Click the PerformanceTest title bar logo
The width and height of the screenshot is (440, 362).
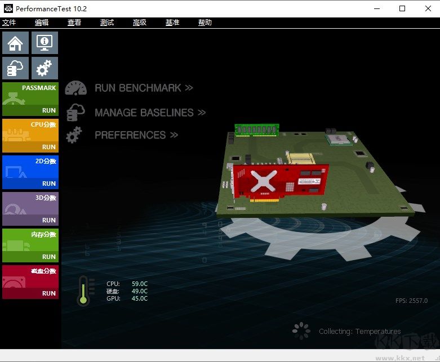click(x=8, y=8)
